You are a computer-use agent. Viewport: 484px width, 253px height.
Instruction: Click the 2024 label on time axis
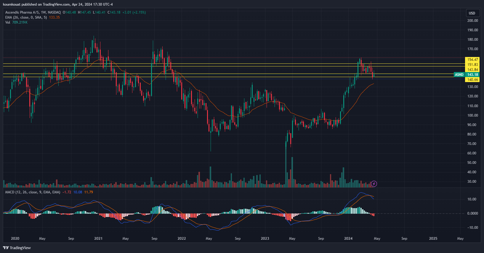pos(348,239)
